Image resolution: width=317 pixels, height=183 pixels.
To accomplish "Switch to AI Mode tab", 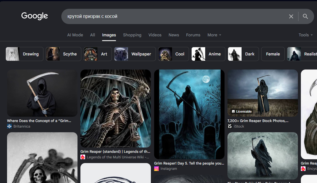I will pos(75,35).
